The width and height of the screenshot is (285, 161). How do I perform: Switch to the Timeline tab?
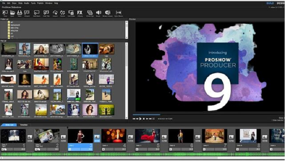[24, 125]
